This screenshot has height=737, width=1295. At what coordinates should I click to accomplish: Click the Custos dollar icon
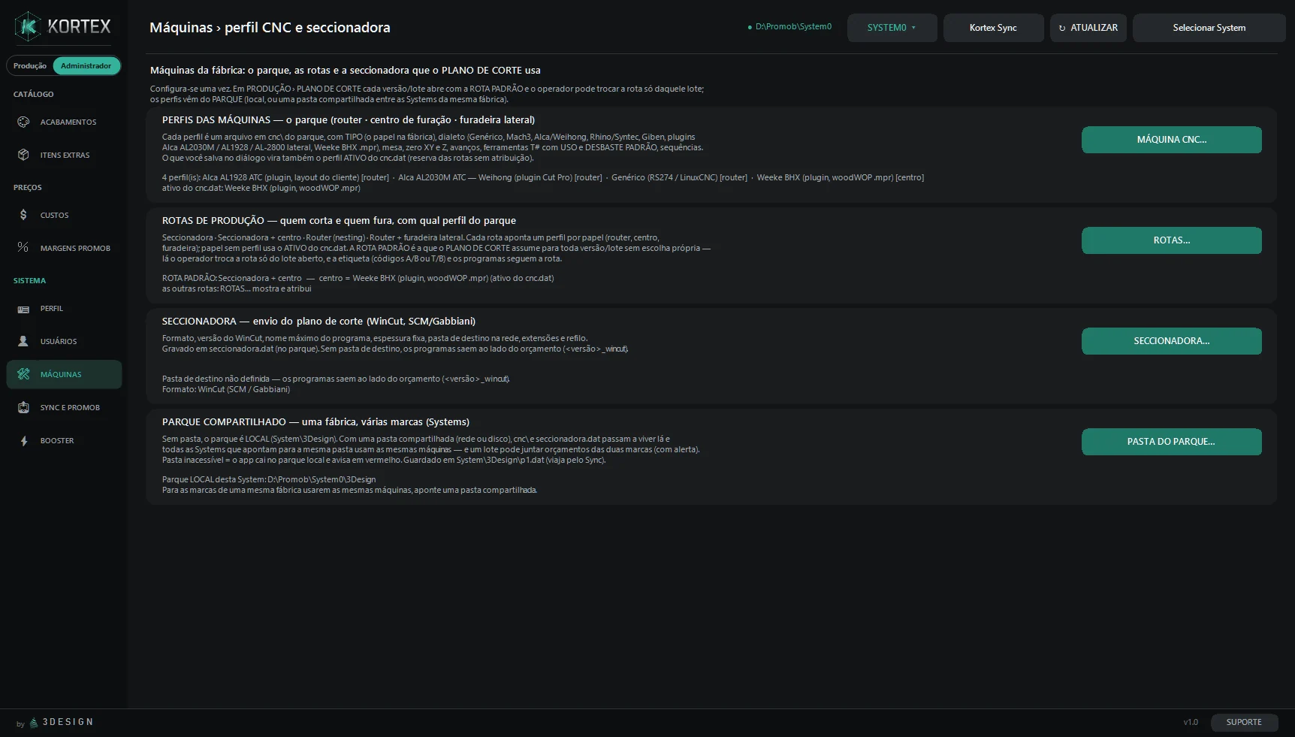click(23, 215)
